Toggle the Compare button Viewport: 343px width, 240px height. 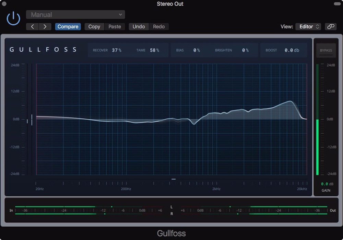[68, 27]
